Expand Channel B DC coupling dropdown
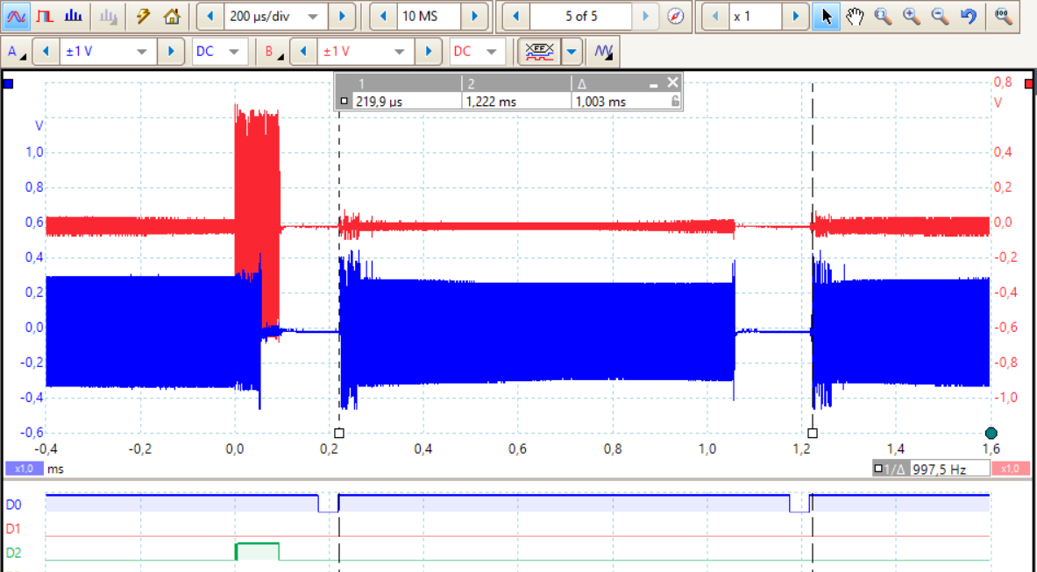The image size is (1037, 572). [491, 52]
